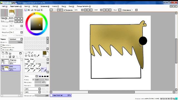Open the wet edge effect dropdown
This screenshot has width=178, height=100.
(x=22, y=32)
